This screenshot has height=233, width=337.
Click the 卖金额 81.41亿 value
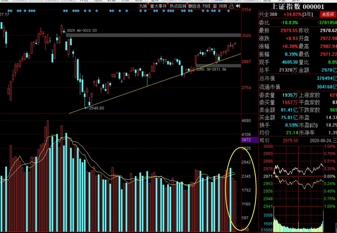pos(289,110)
